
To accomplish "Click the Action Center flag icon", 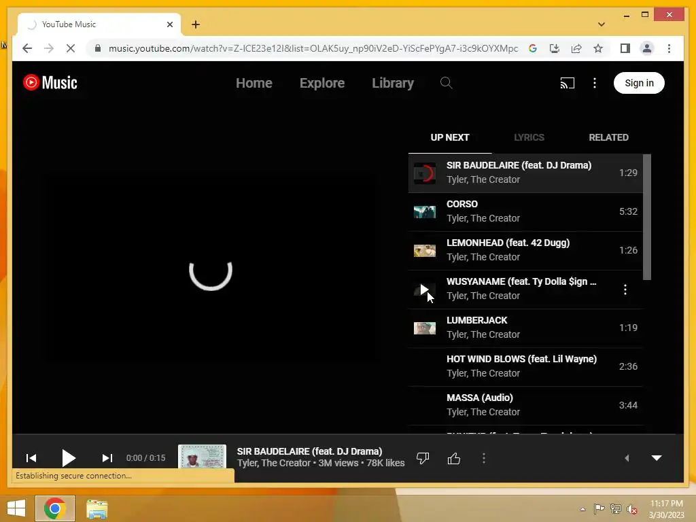I will click(599, 508).
